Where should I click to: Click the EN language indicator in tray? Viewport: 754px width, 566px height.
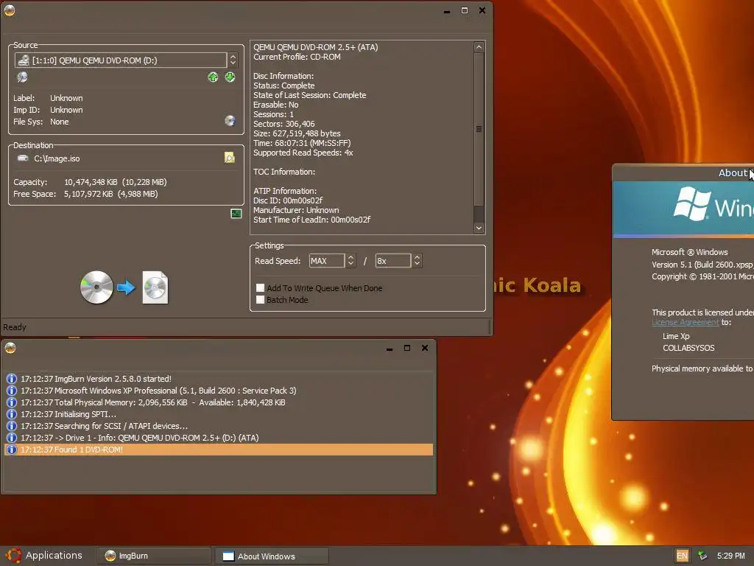coord(682,556)
